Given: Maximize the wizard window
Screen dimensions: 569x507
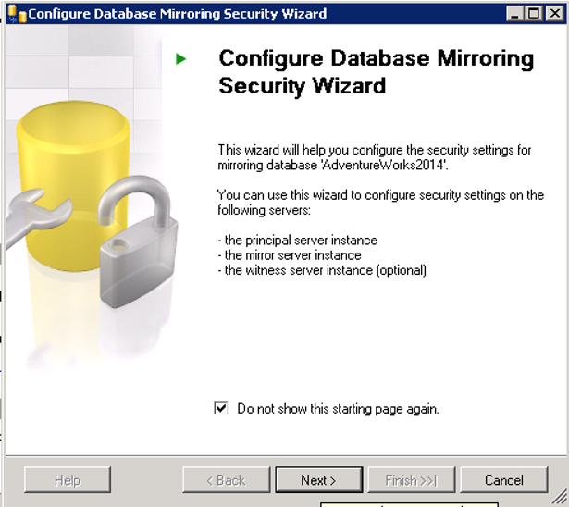Looking at the screenshot, I should [x=534, y=14].
